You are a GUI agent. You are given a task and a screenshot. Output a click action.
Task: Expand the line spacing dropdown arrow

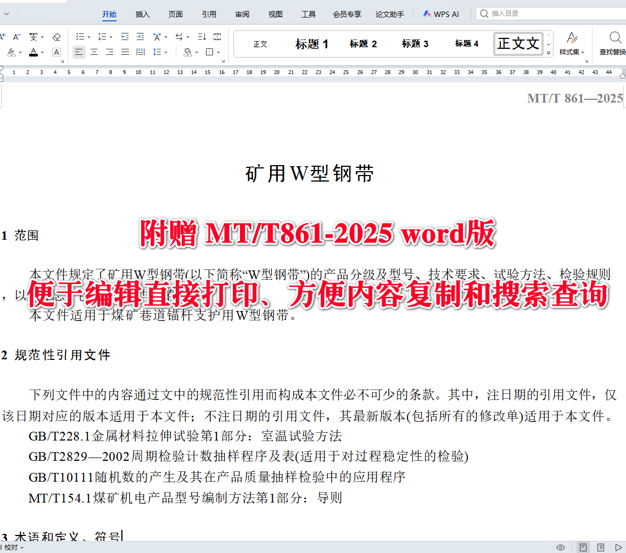(x=166, y=52)
